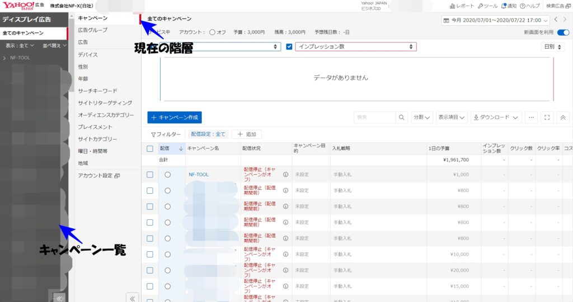Expand NF-TOOL tree item chevron
The image size is (573, 302).
(x=4, y=58)
